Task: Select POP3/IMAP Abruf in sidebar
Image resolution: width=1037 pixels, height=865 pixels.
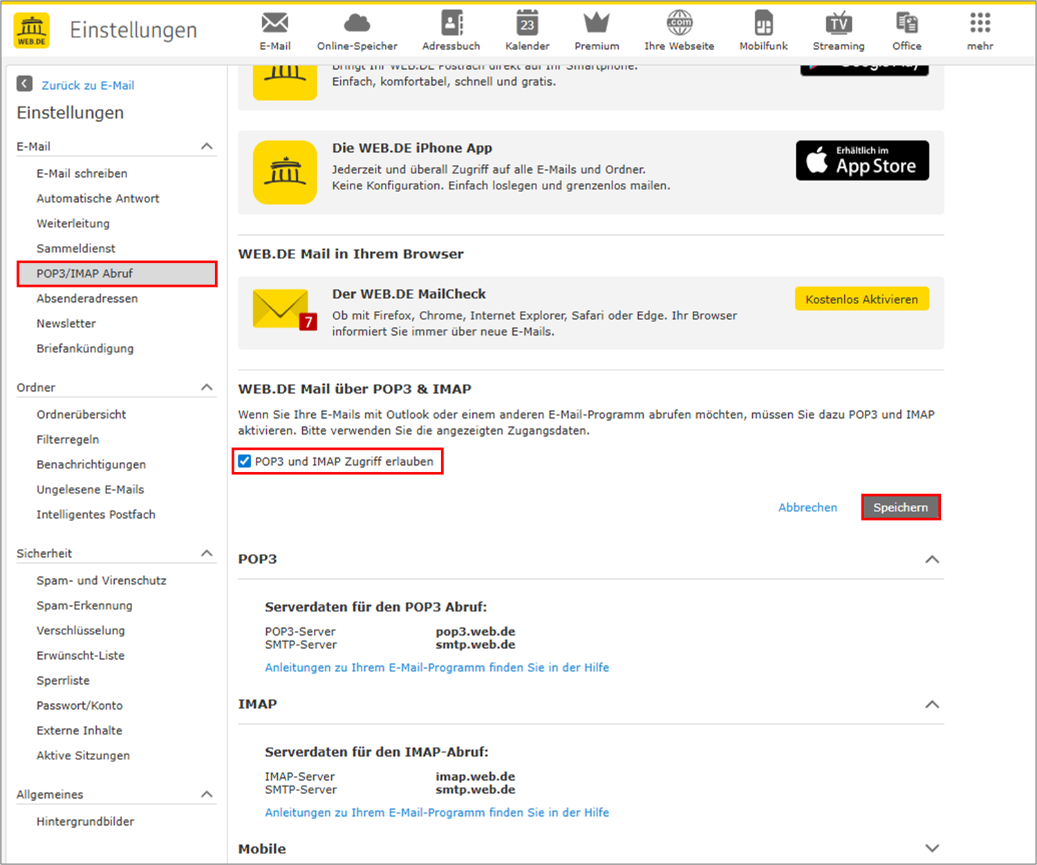Action: coord(84,274)
